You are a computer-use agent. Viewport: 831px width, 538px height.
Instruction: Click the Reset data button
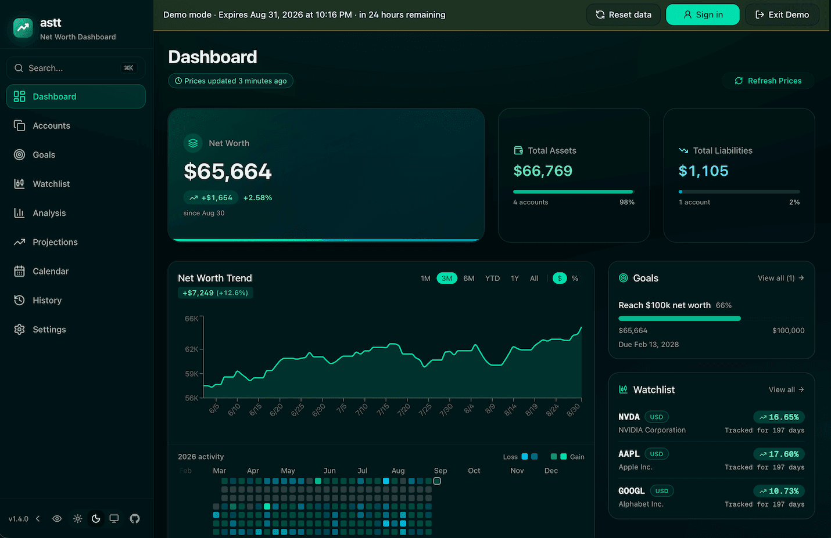(x=624, y=15)
